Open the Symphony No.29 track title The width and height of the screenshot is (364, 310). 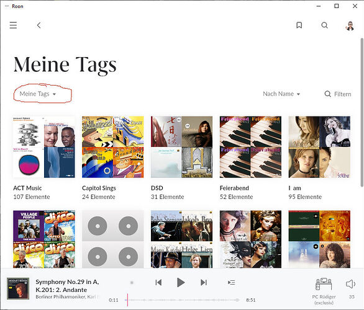tap(67, 286)
